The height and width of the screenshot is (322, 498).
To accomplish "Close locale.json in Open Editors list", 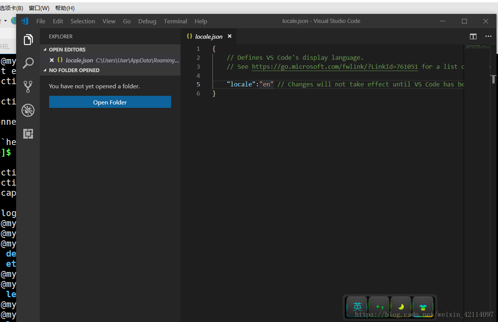I will (52, 60).
